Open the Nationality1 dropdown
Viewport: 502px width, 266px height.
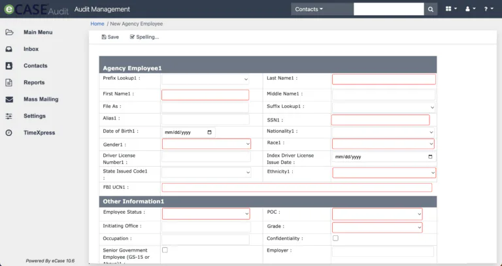(x=383, y=132)
